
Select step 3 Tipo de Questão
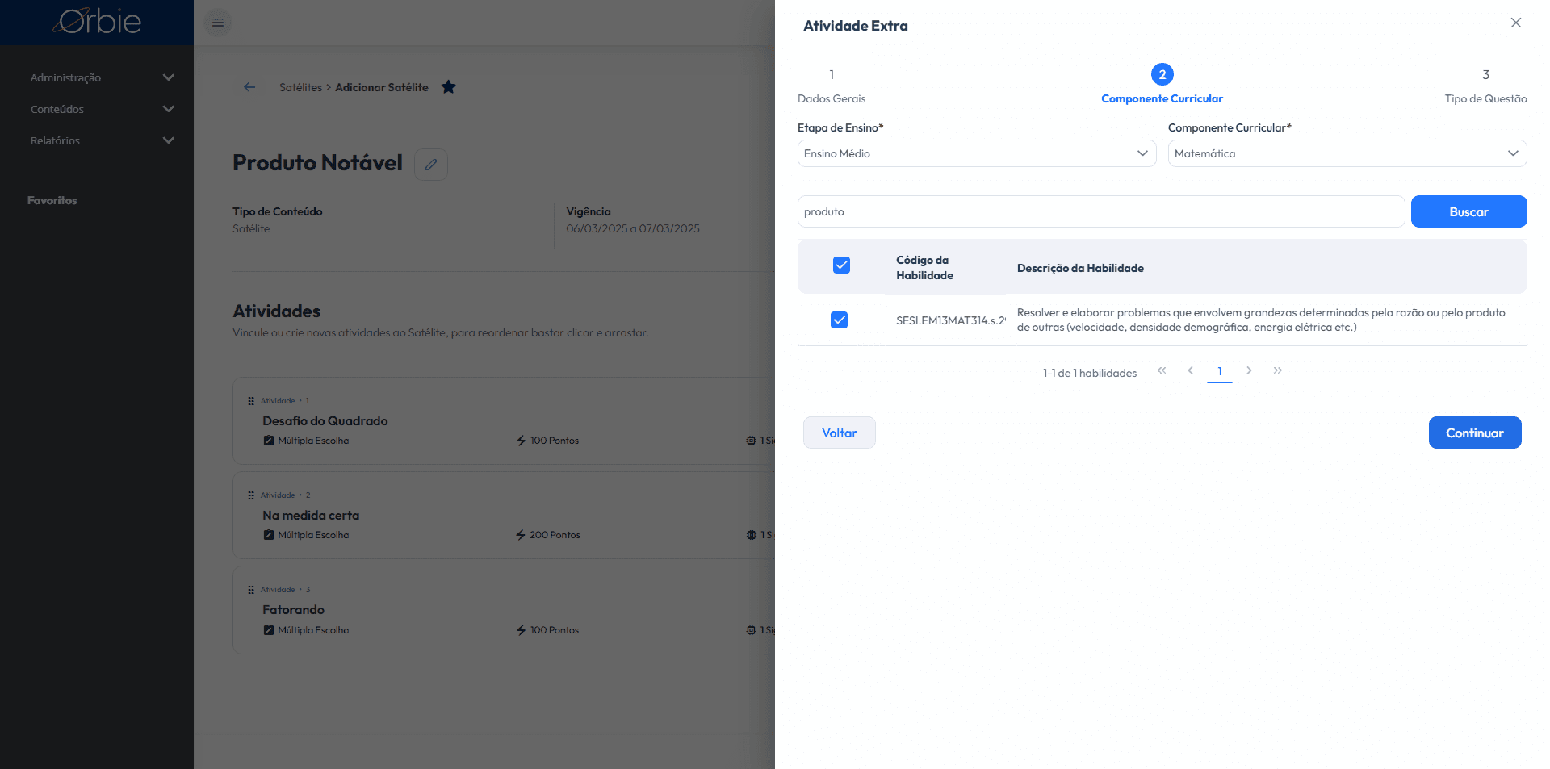[1485, 85]
